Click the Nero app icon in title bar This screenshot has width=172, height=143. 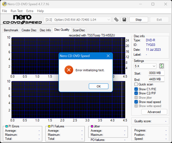[4, 4]
